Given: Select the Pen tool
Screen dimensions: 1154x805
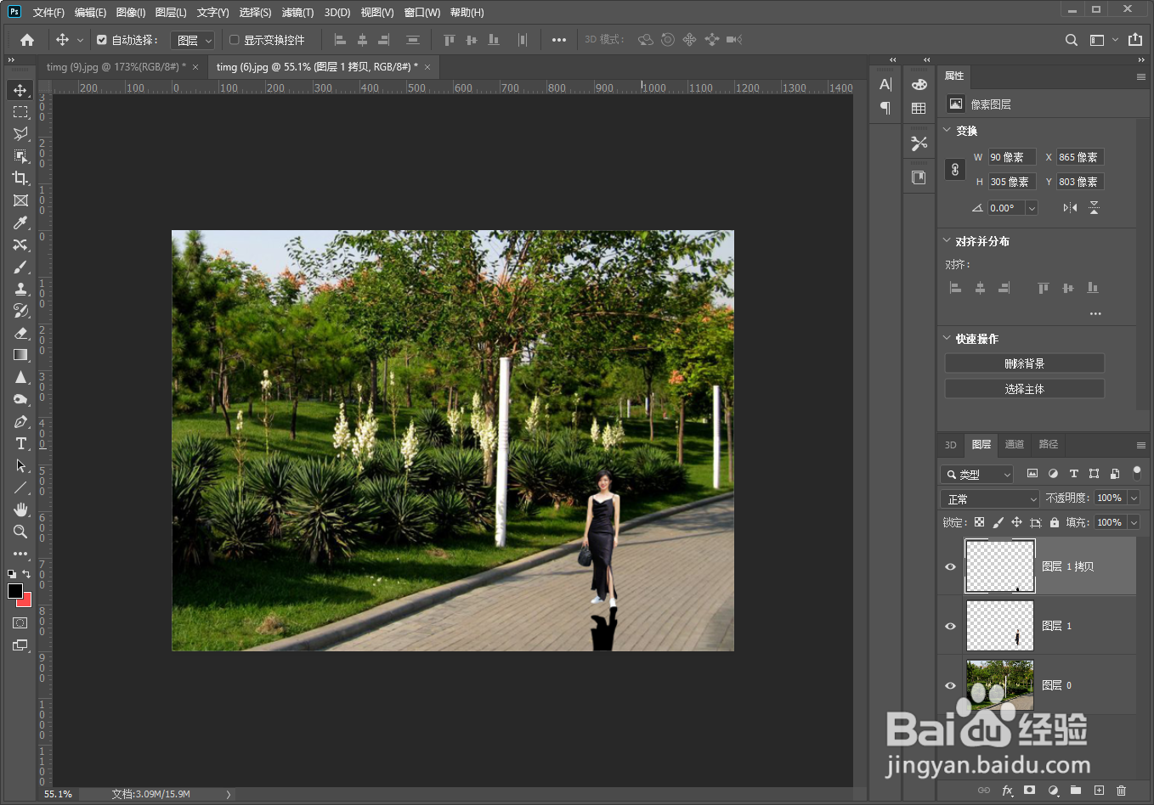Looking at the screenshot, I should coord(20,421).
